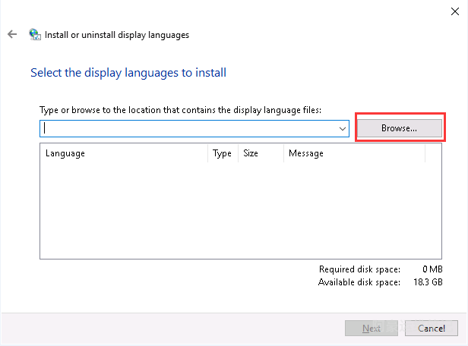468x346 pixels.
Task: Cancel the language installation wizard
Action: point(431,329)
